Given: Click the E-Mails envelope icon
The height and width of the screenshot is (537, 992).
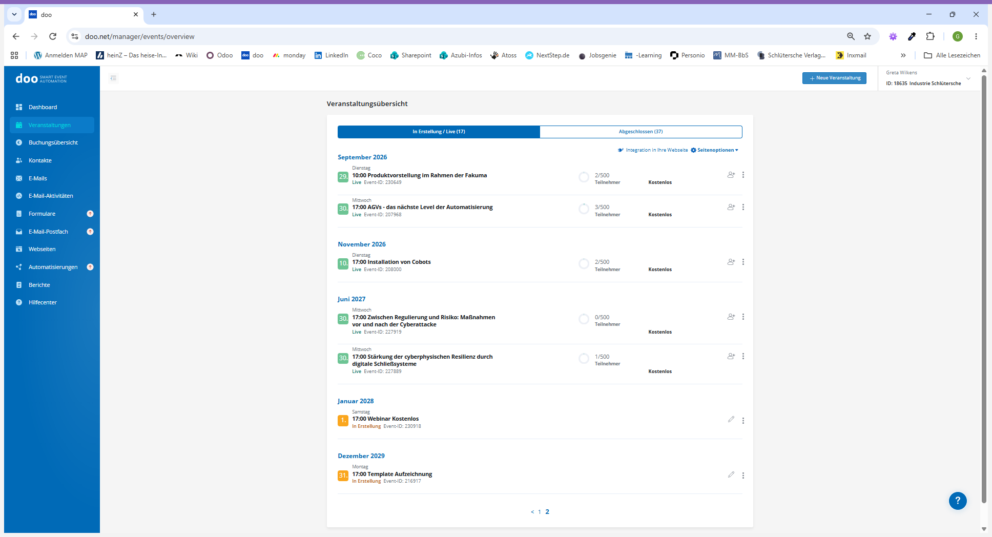Looking at the screenshot, I should [x=19, y=178].
